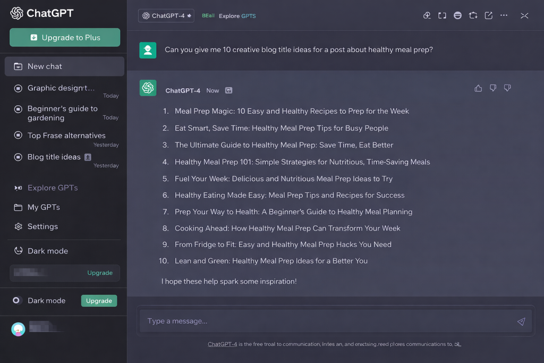Toggle the Dark mode radio circle at bottom
This screenshot has height=363, width=544.
[16, 300]
